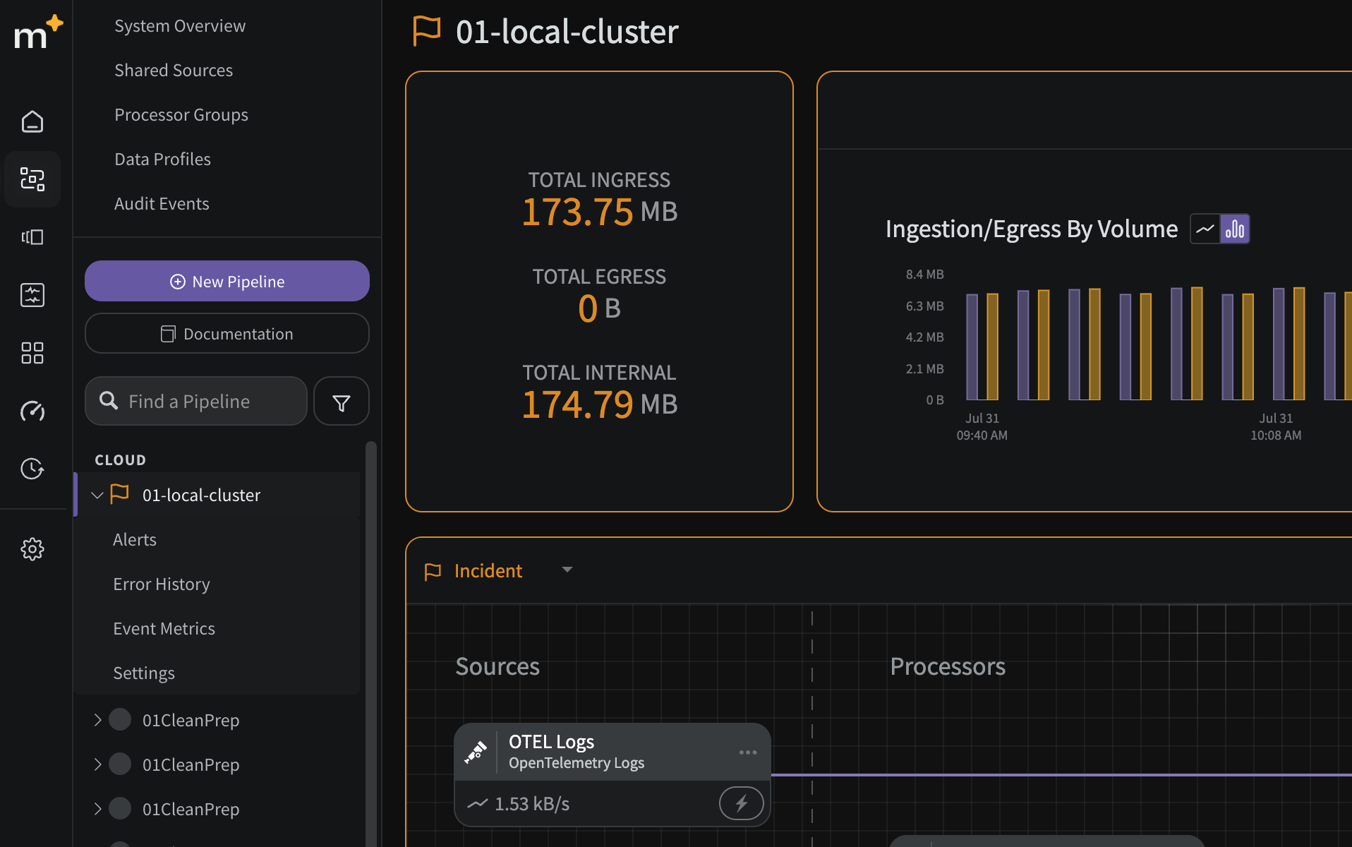The height and width of the screenshot is (847, 1352).
Task: Open the Settings gear icon
Action: click(x=32, y=549)
